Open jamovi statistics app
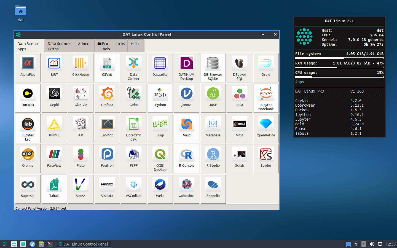Screen dimensions: 397x248 pos(187,98)
